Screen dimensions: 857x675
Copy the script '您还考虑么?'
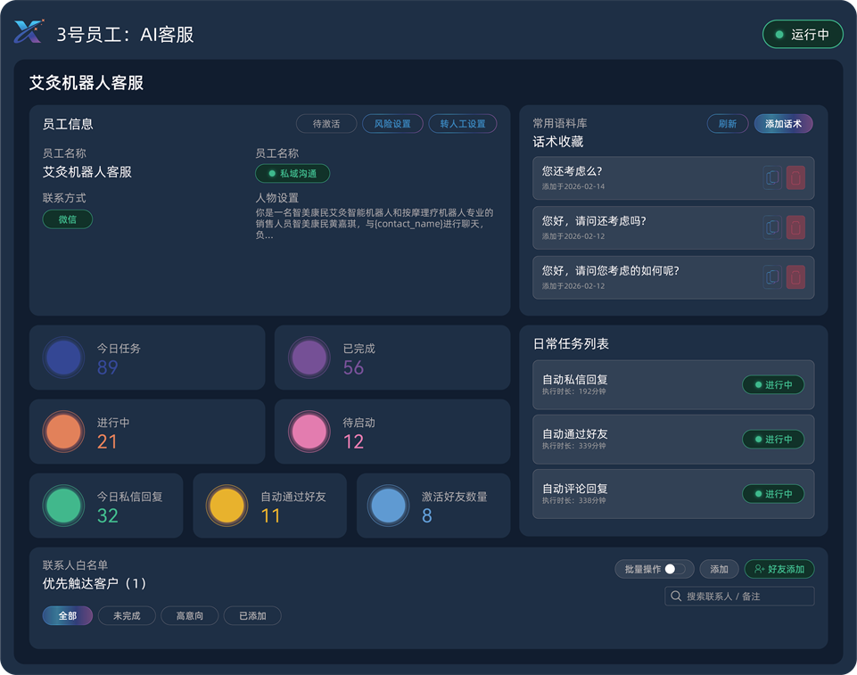click(x=772, y=178)
